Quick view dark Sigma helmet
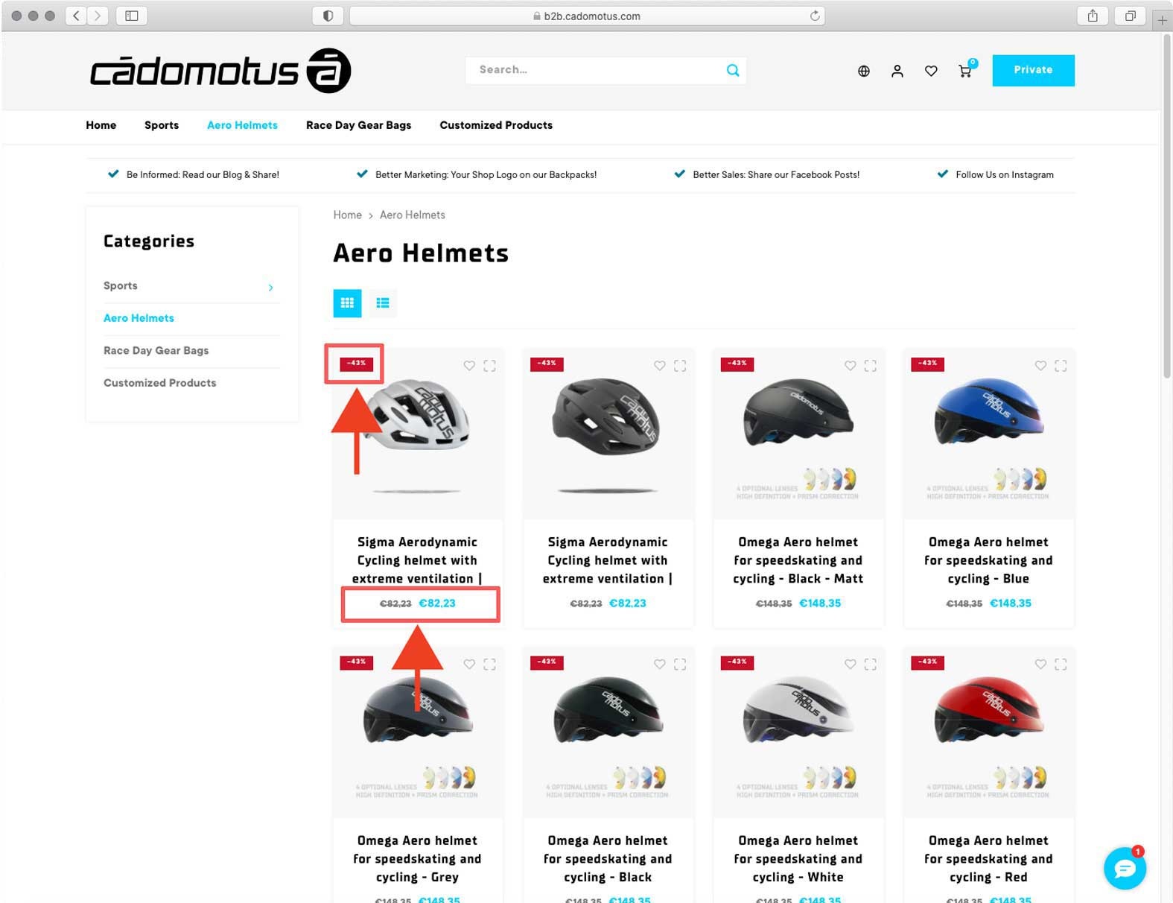The width and height of the screenshot is (1173, 903). click(680, 366)
